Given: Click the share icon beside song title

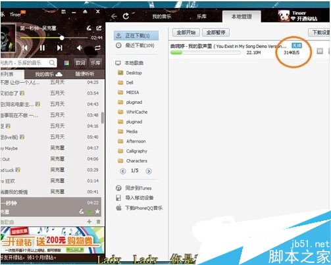Looking at the screenshot, I should tap(99, 28).
